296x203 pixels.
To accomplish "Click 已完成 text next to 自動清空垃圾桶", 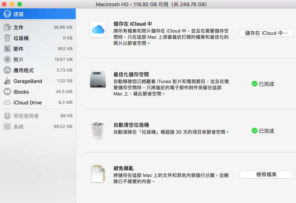I will 266,131.
